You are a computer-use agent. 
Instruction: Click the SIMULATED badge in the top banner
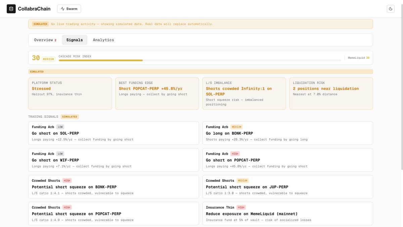(x=40, y=24)
